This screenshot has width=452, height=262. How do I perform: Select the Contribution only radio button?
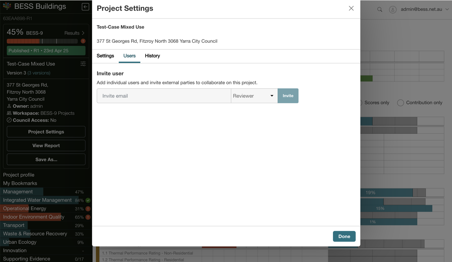coord(401,103)
